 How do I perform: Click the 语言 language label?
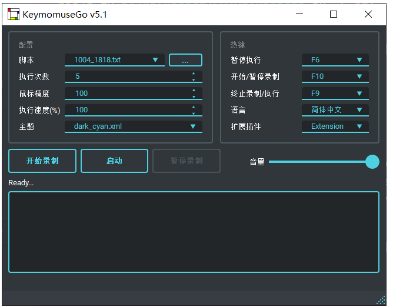238,110
